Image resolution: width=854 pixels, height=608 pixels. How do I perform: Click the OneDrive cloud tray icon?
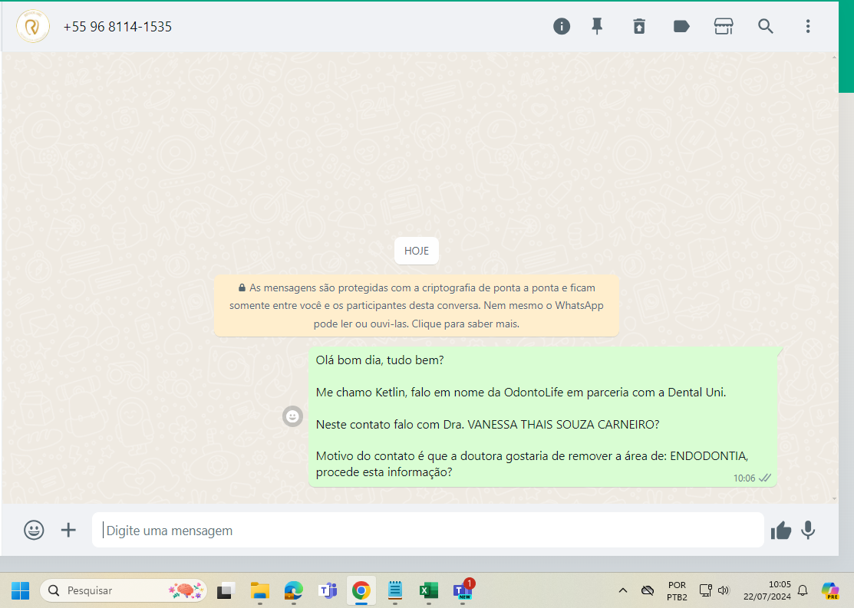pyautogui.click(x=647, y=590)
